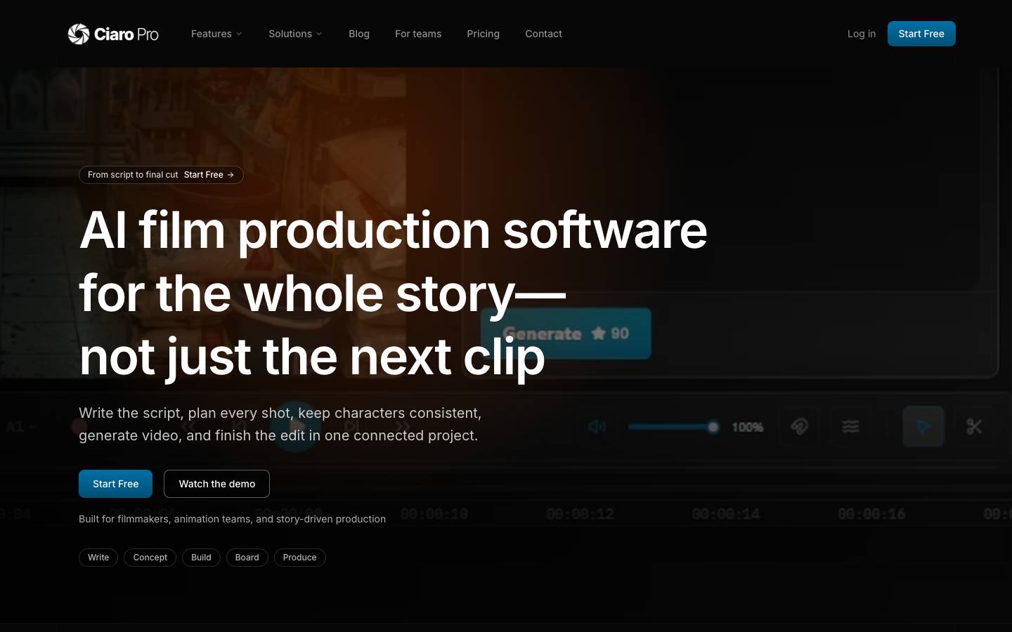
Task: Go to the For teams page
Action: click(418, 34)
